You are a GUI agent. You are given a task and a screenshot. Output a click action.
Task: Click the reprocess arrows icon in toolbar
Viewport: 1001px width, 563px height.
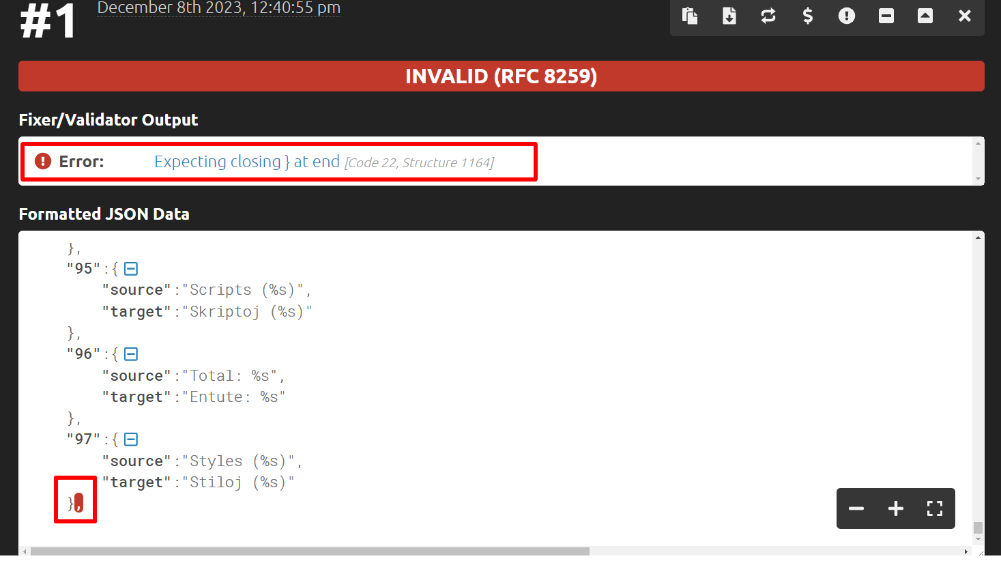[768, 16]
